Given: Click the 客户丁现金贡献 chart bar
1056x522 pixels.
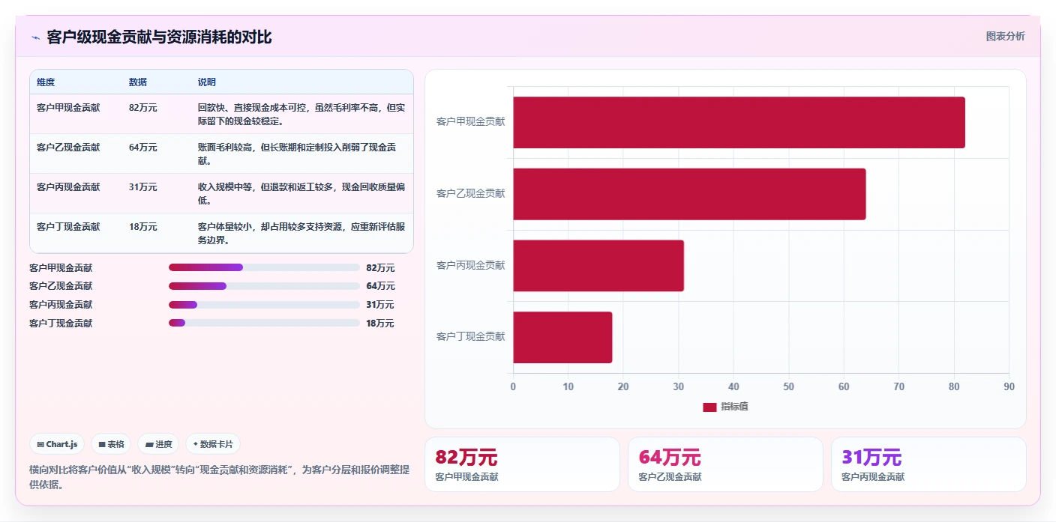Looking at the screenshot, I should click(x=562, y=337).
